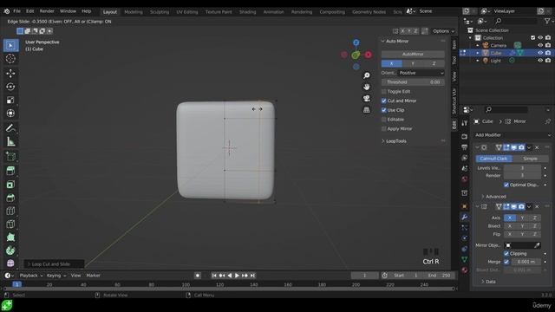The image size is (555, 312).
Task: Open the File menu
Action: coord(16,11)
